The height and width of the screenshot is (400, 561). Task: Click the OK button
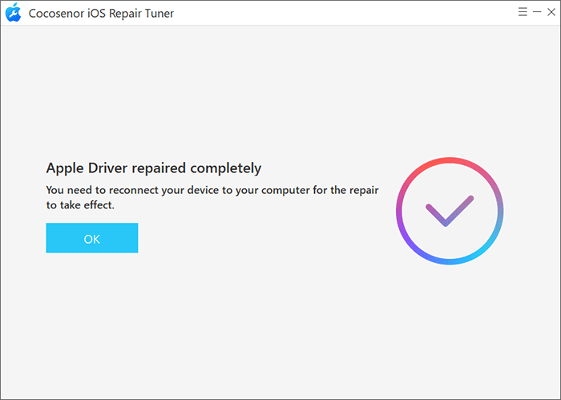(x=92, y=238)
